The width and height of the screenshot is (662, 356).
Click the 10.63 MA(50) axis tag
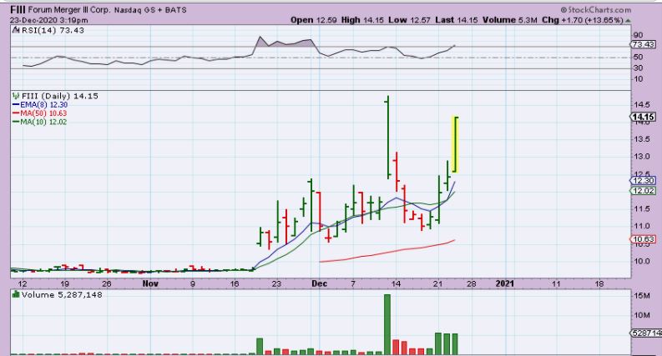(644, 239)
